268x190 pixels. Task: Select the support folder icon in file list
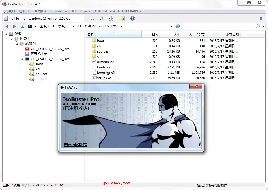click(x=94, y=56)
